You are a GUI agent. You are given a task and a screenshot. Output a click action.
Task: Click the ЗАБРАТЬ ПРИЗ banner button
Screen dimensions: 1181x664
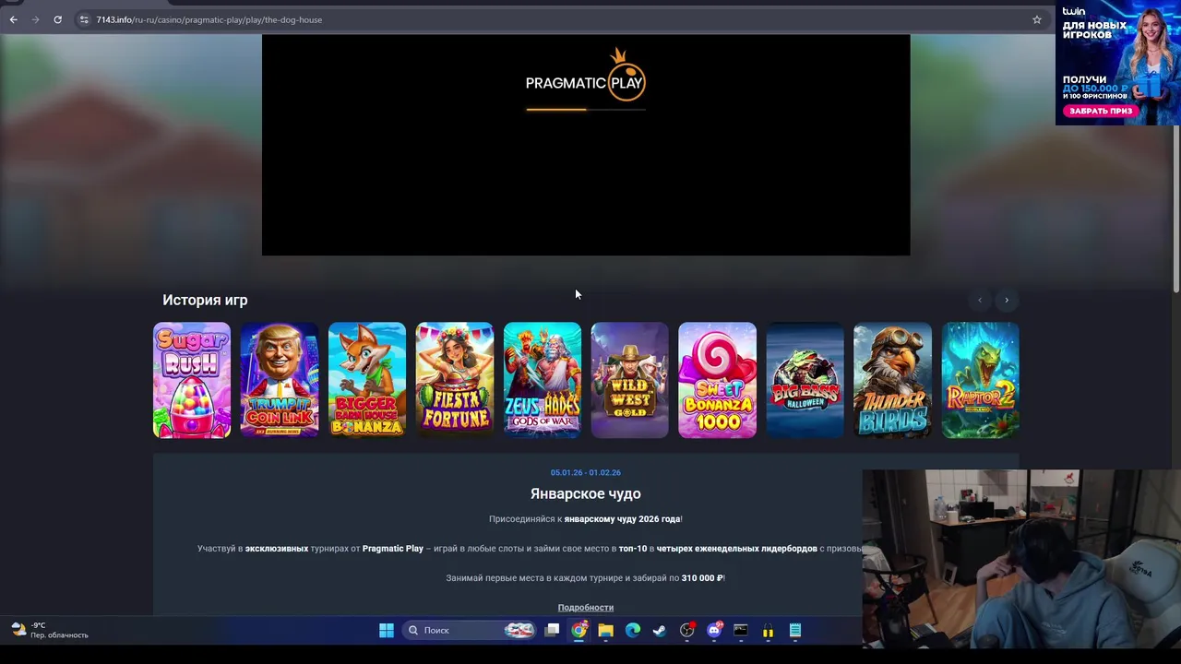(1100, 111)
